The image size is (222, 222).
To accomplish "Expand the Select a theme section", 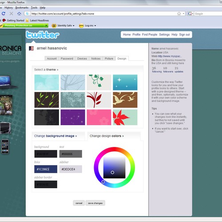I will click(46, 70).
